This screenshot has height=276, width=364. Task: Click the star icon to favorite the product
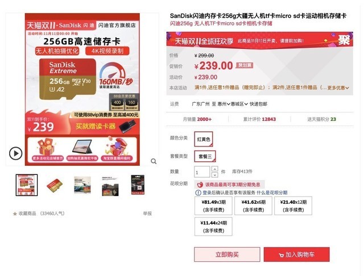point(15,214)
